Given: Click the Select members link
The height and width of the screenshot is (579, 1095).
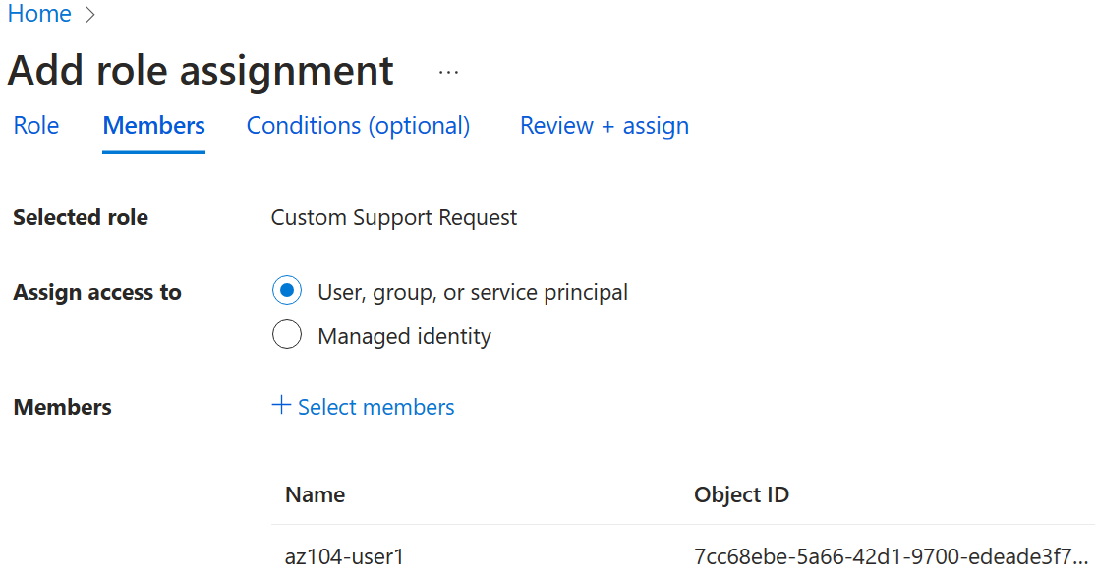Looking at the screenshot, I should pyautogui.click(x=375, y=407).
